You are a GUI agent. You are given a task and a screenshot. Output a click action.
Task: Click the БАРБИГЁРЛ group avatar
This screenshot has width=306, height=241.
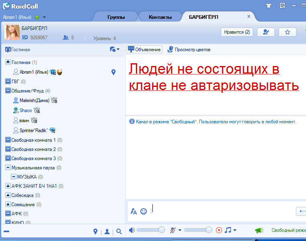tap(12, 32)
